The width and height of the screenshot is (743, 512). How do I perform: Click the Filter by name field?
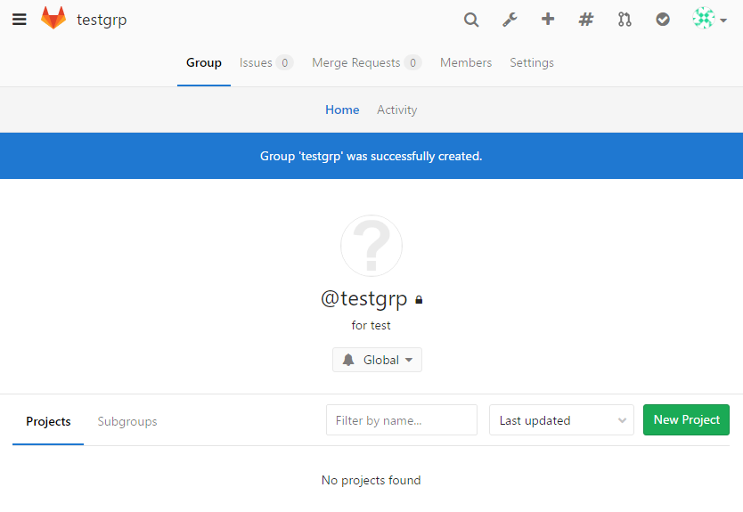click(x=402, y=420)
